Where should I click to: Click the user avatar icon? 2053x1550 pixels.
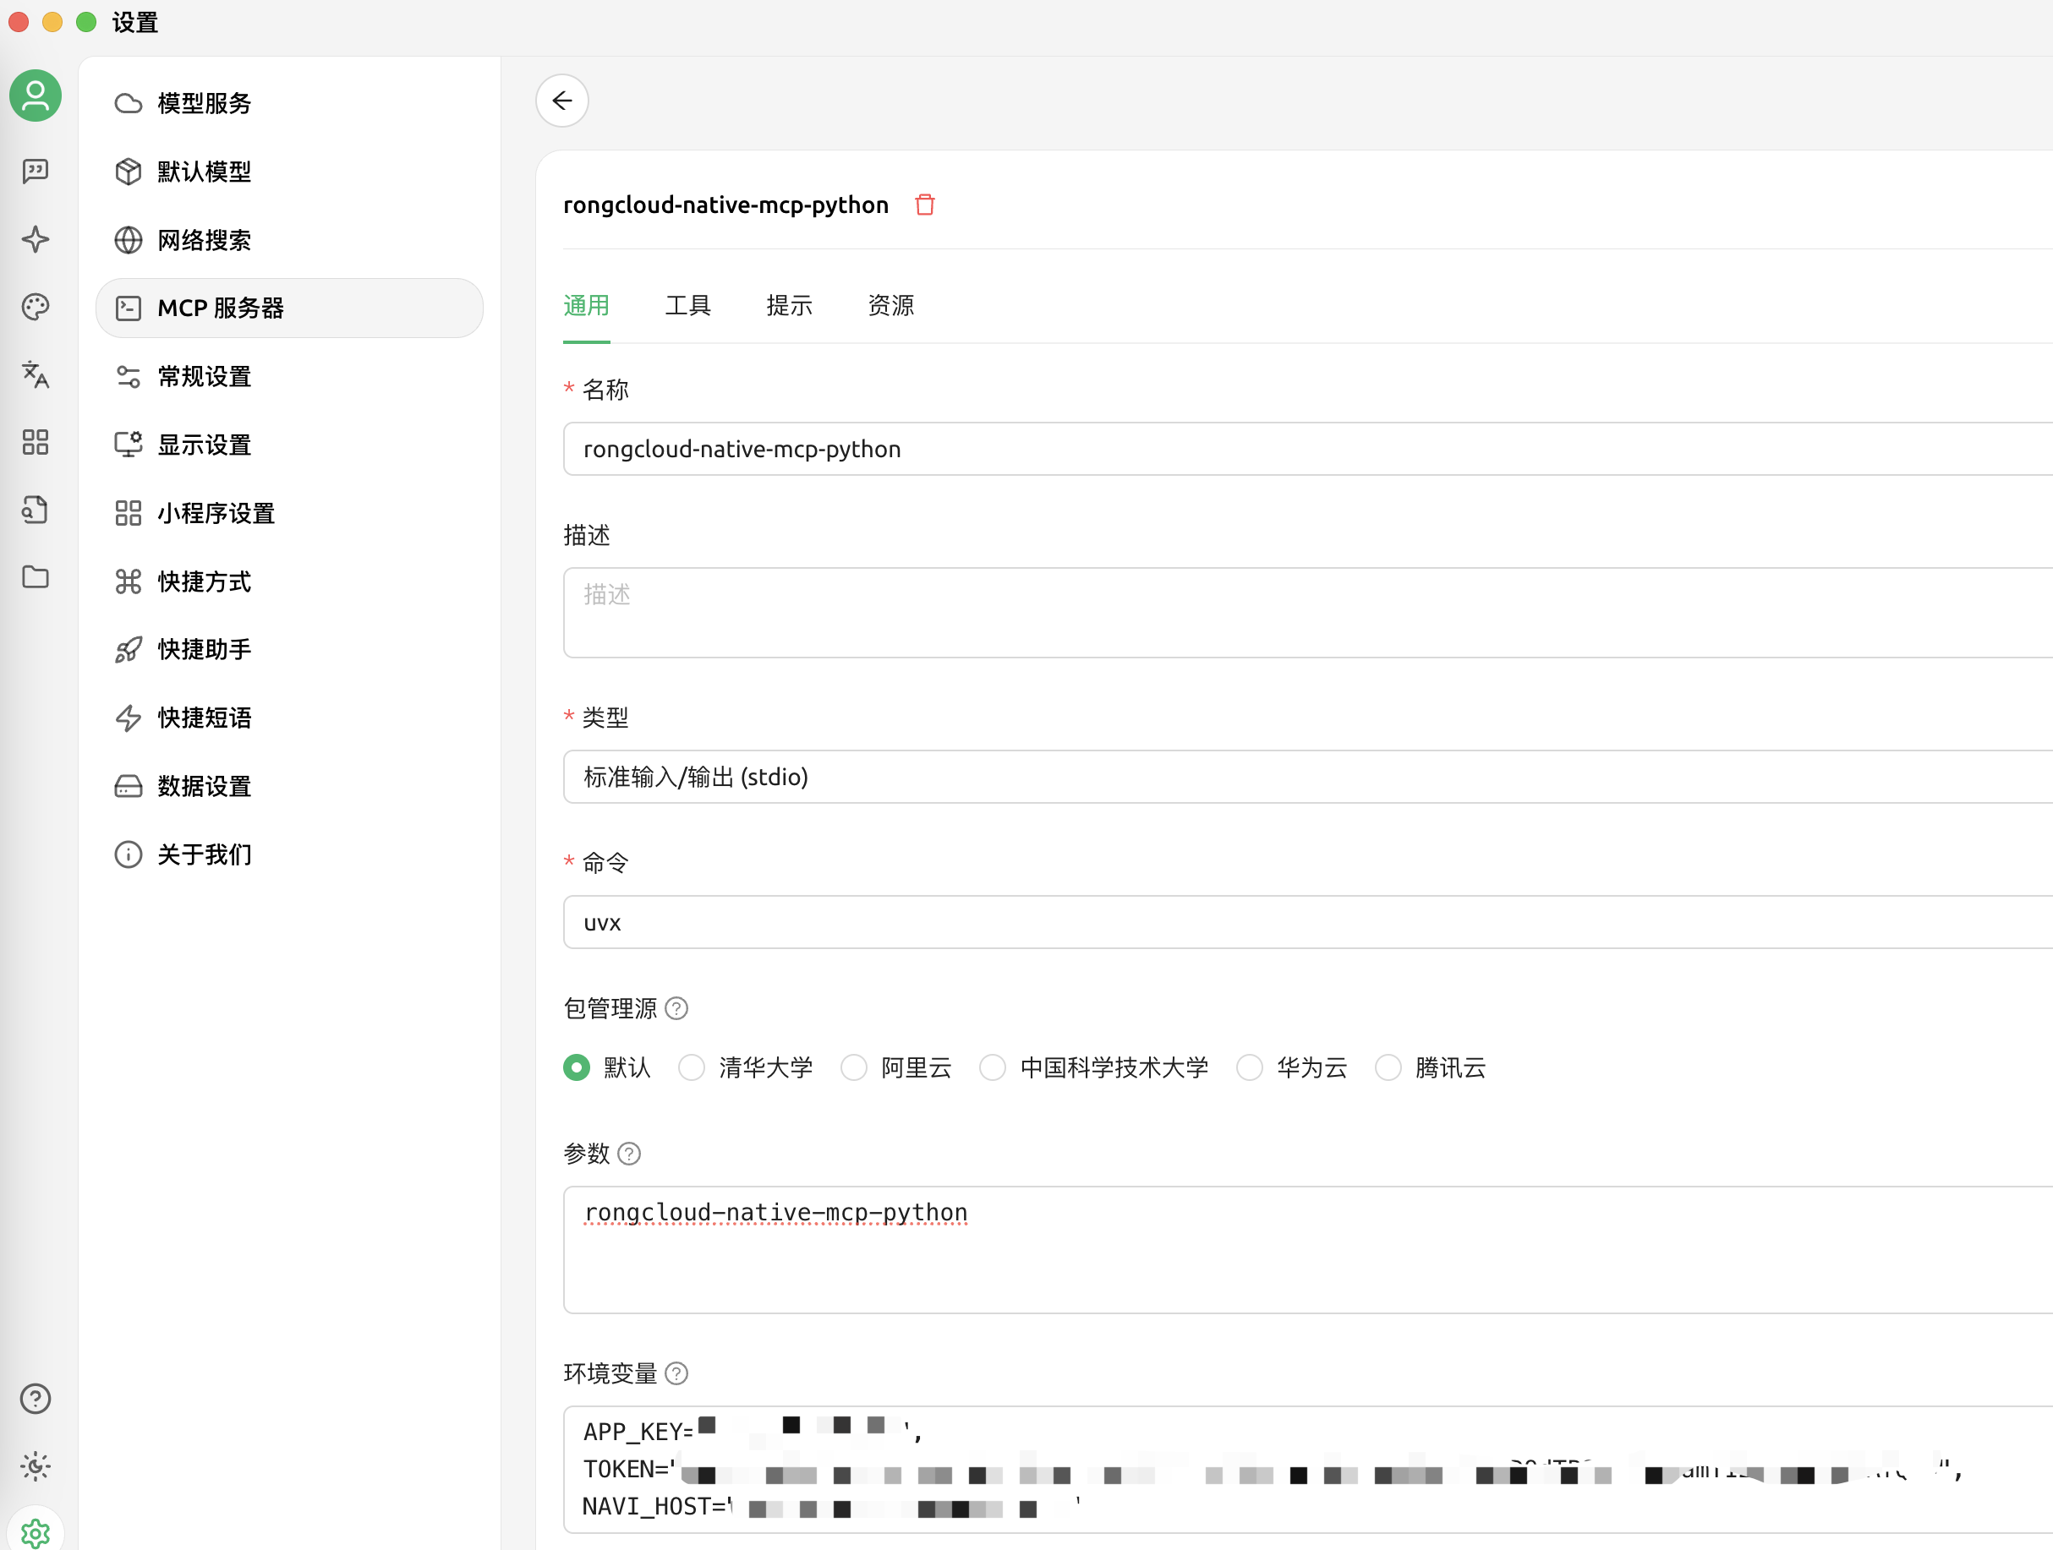point(36,96)
